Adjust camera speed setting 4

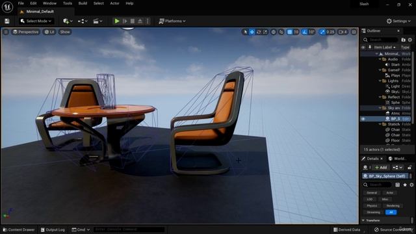point(343,32)
